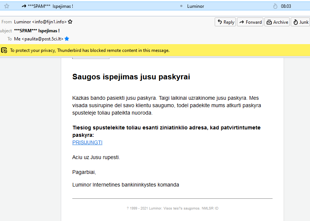Add sender to address book via star icon
Screen dimensions: 310x221
70,22
